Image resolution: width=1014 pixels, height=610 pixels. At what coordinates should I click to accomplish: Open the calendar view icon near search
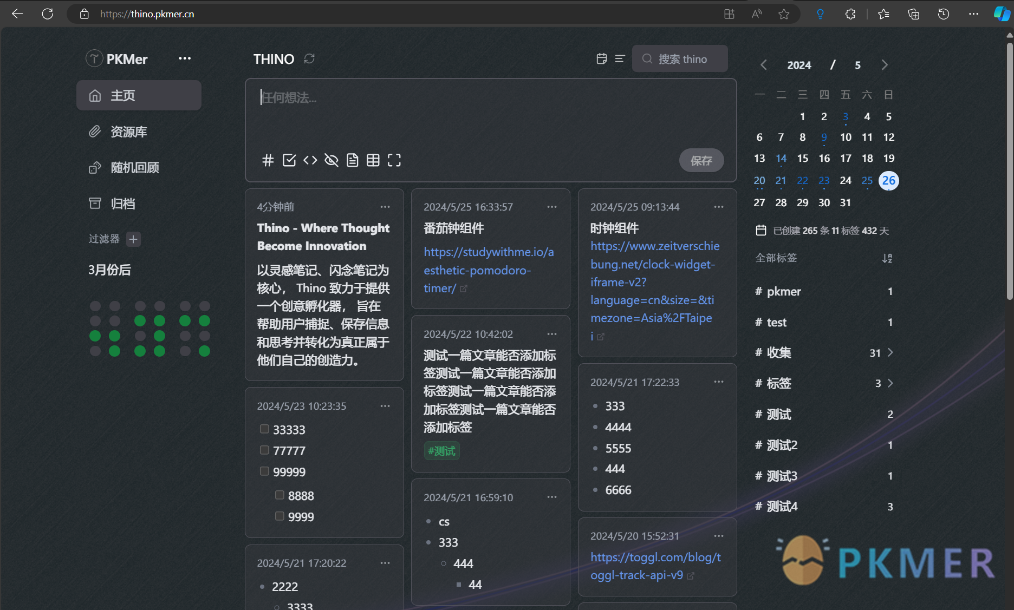click(x=601, y=58)
